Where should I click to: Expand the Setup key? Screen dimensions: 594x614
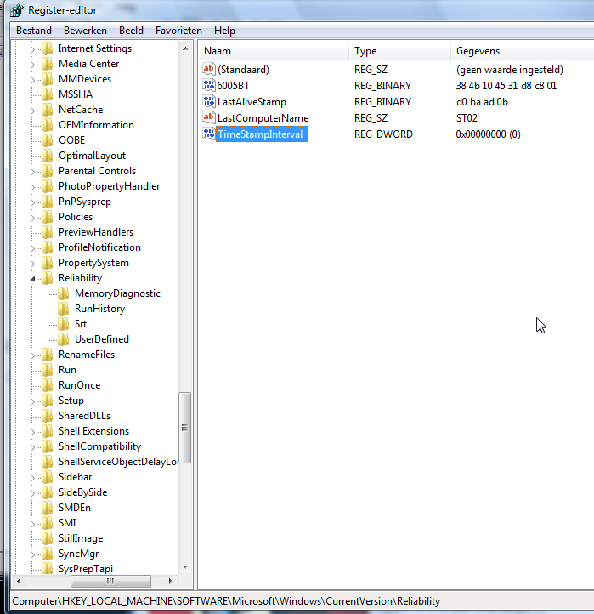[33, 401]
